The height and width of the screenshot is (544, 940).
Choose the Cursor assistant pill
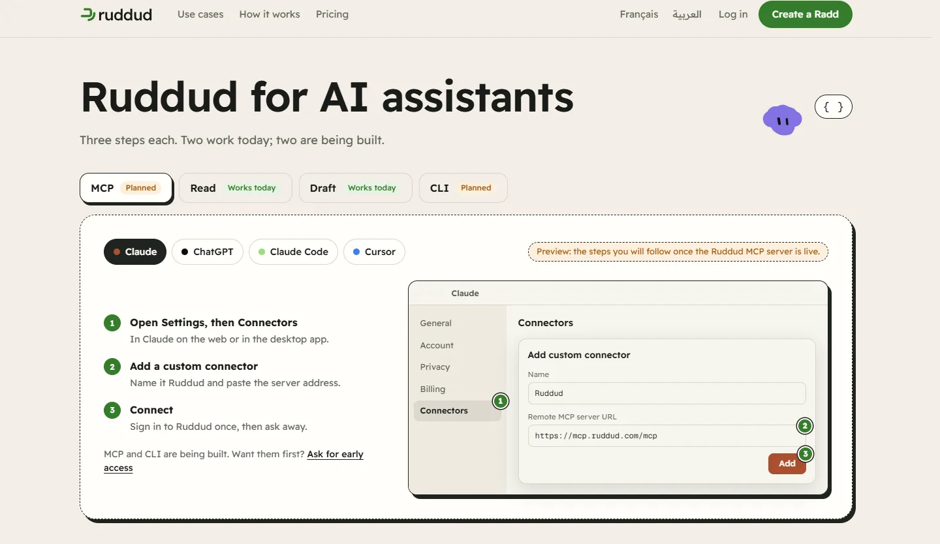pos(374,252)
